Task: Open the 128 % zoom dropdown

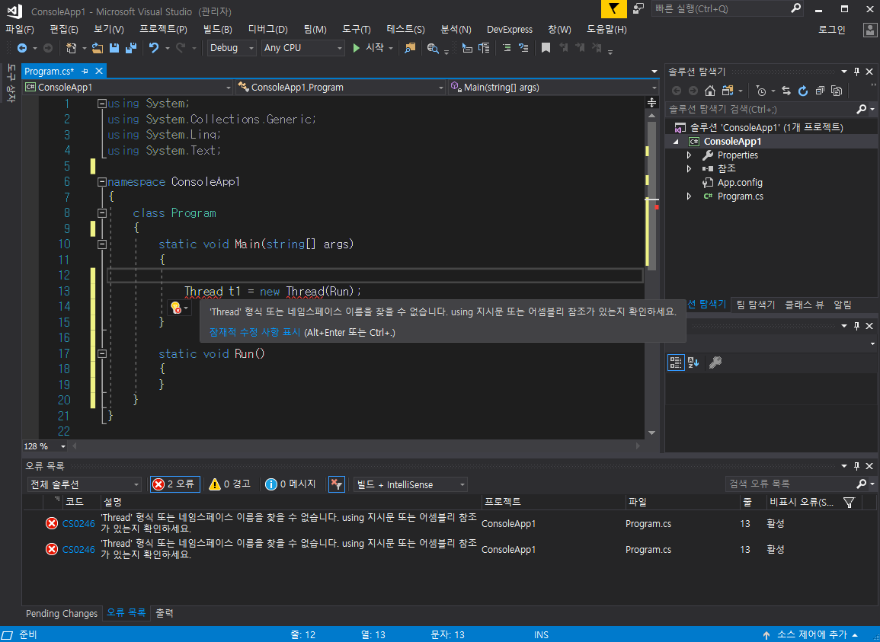Action: [x=45, y=446]
